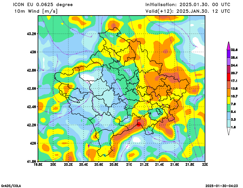Click the '10m Wind [m/s]' subtitle

(x=36, y=11)
